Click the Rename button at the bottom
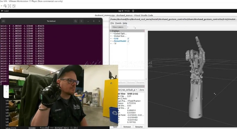Screen dimensions: 237x129 click(x=139, y=127)
